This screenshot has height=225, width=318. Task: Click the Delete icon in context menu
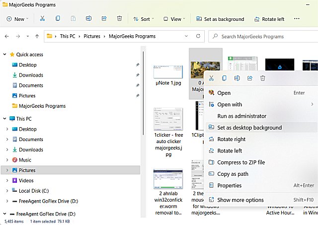pos(263,78)
